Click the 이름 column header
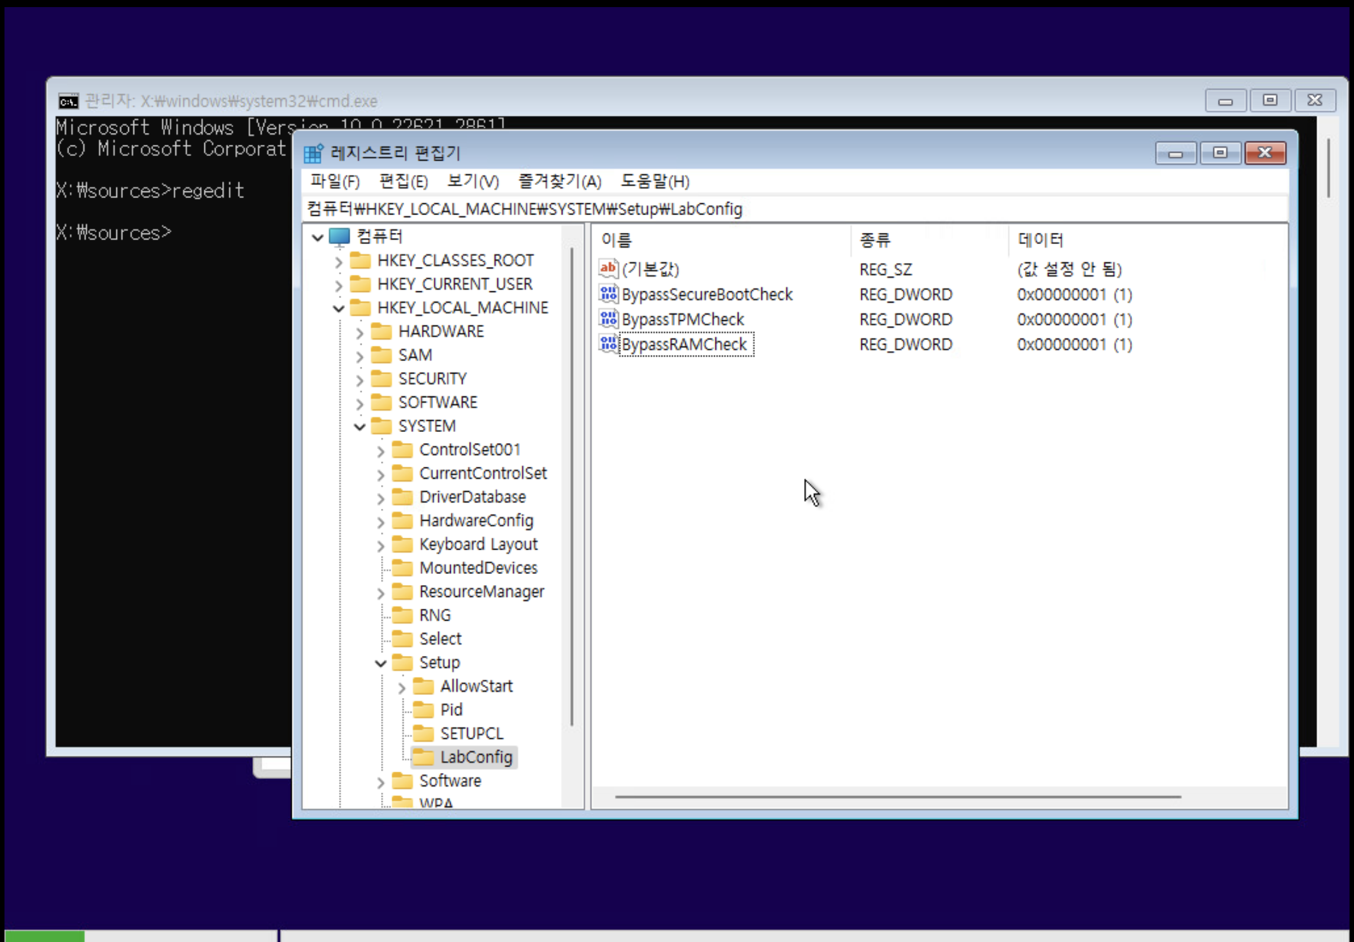The image size is (1354, 942). (617, 240)
